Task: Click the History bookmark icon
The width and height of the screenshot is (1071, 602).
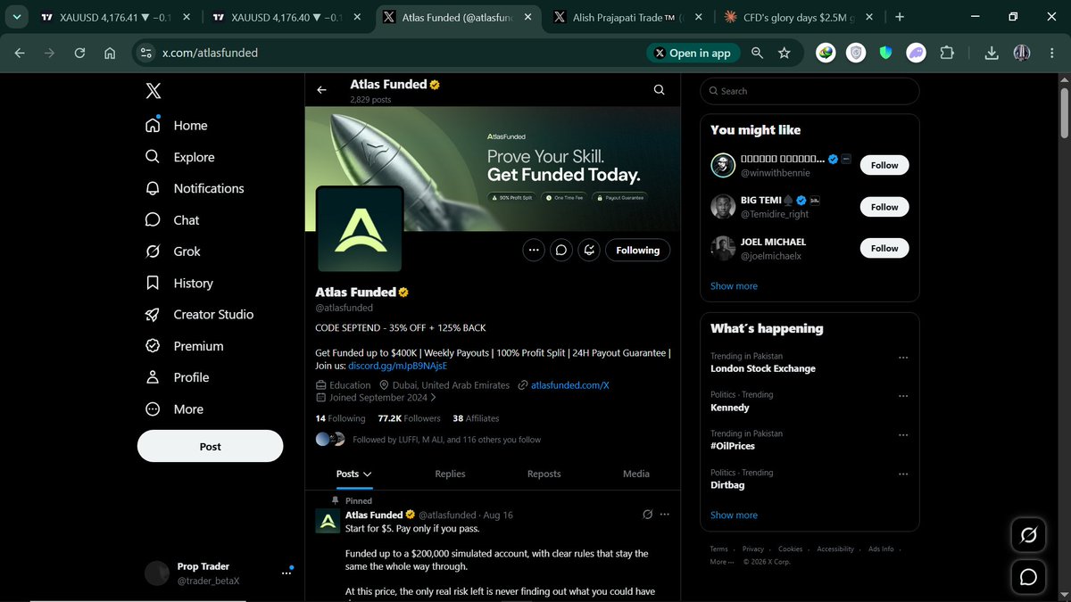Action: (x=153, y=283)
